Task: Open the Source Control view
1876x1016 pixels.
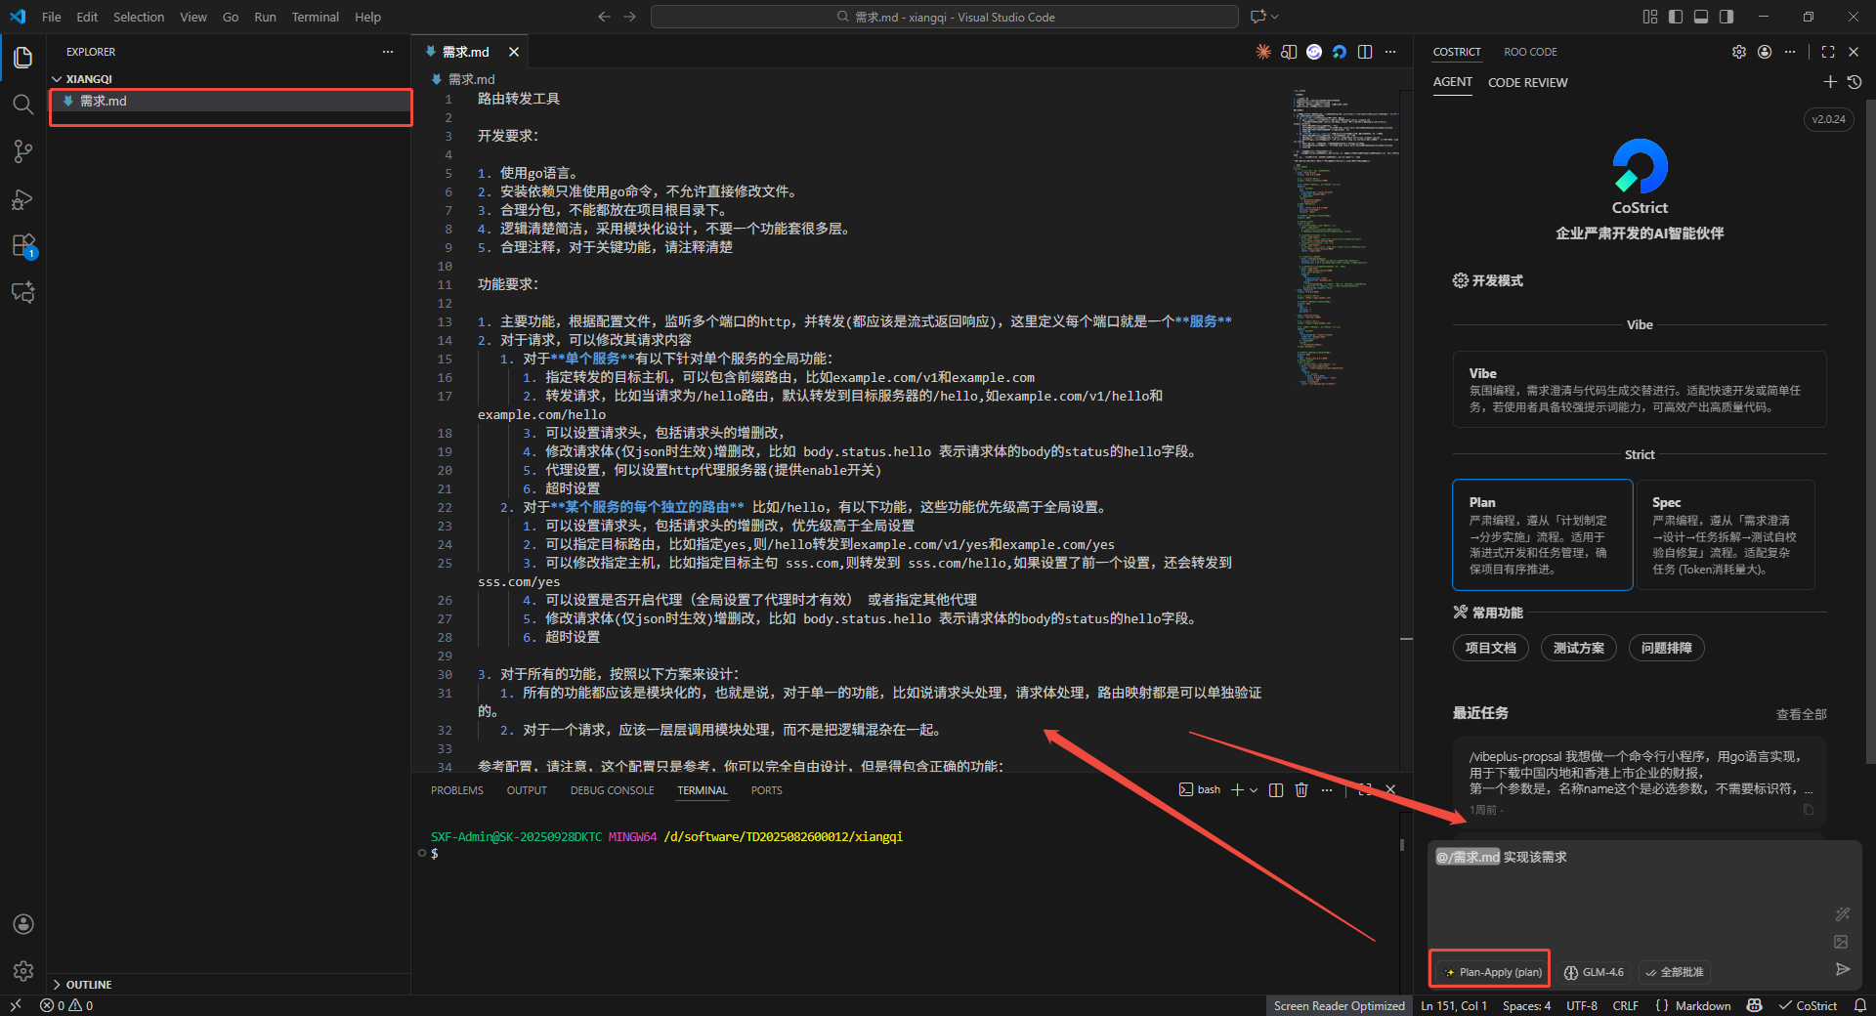Action: click(x=22, y=151)
